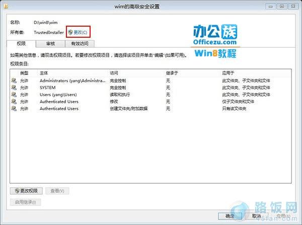Select the Administrators row user icon

[x=14, y=81]
